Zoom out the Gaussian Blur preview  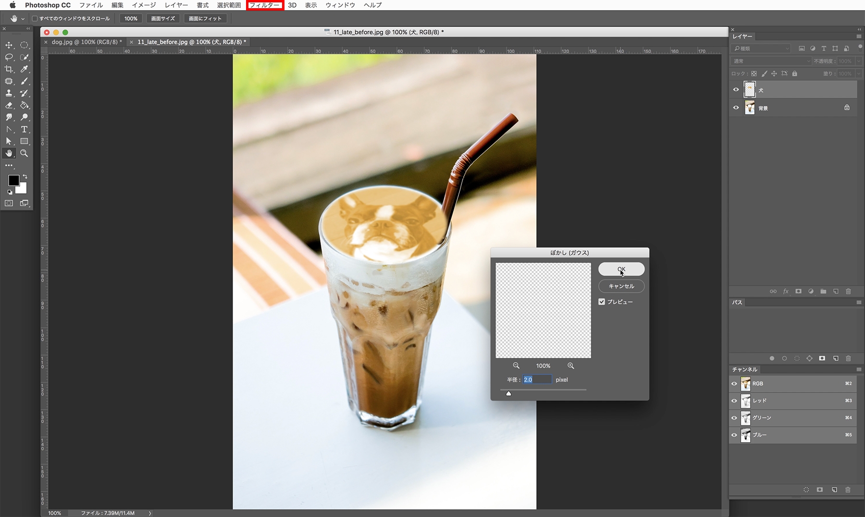[x=516, y=366]
